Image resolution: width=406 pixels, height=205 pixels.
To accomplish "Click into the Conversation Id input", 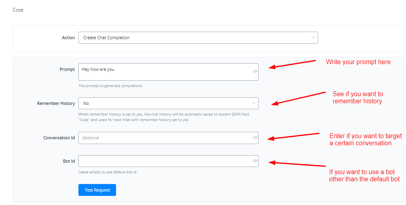I will click(164, 138).
